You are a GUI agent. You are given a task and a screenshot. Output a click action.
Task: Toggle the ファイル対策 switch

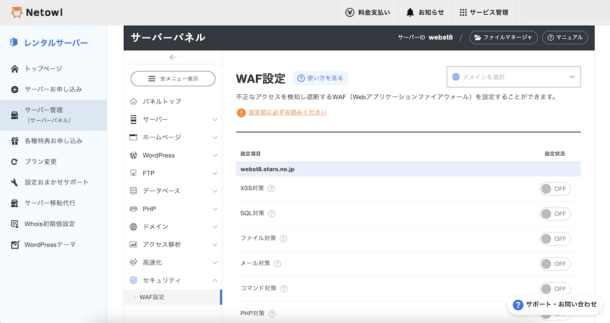(555, 239)
